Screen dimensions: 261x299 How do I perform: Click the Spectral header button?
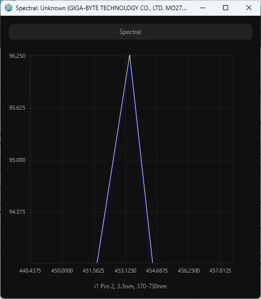point(130,32)
